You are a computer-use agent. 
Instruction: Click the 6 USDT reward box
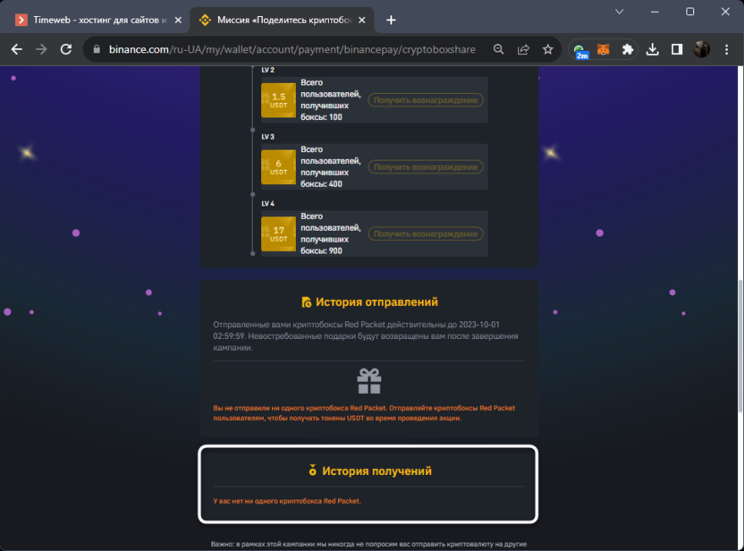[x=278, y=167]
